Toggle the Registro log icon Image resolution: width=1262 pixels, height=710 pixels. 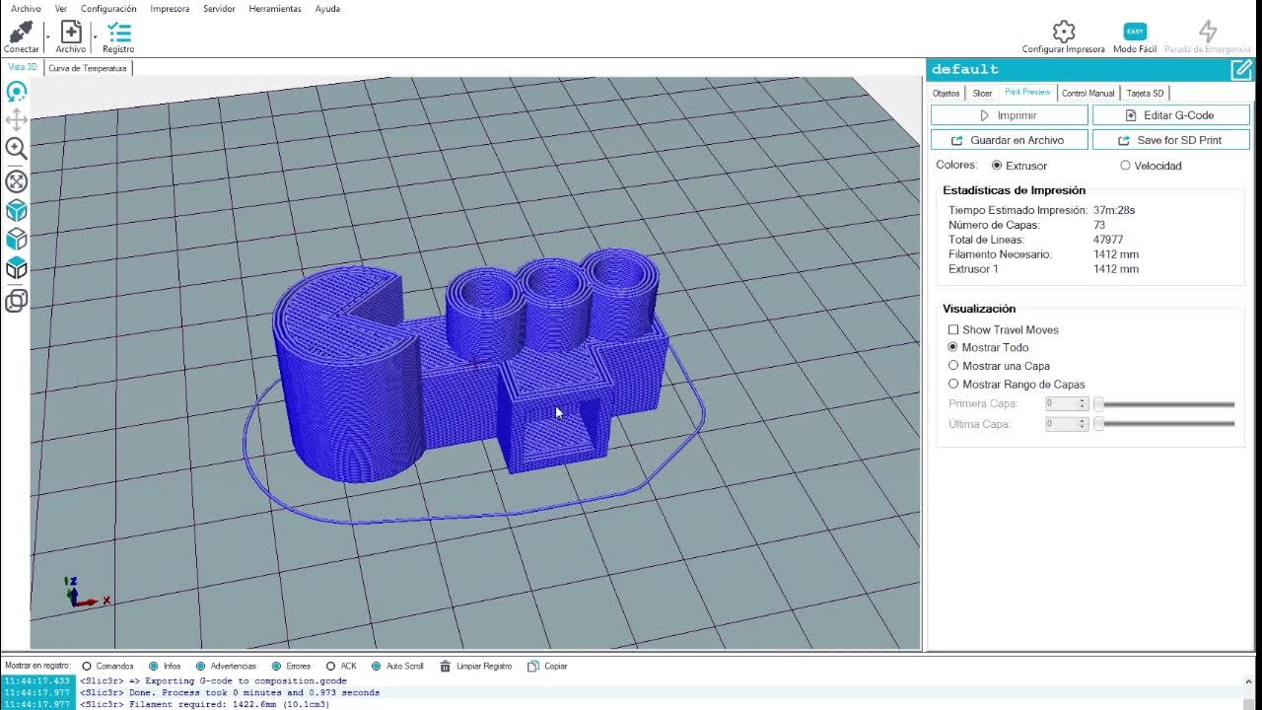point(118,32)
